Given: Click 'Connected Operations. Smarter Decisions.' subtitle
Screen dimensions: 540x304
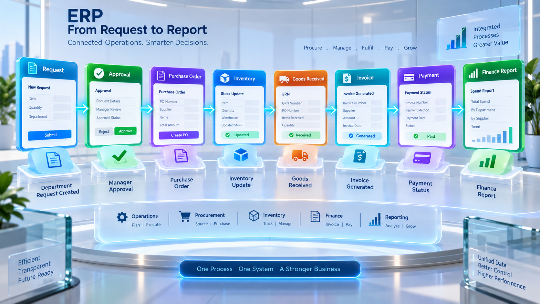Looking at the screenshot, I should pyautogui.click(x=138, y=42).
